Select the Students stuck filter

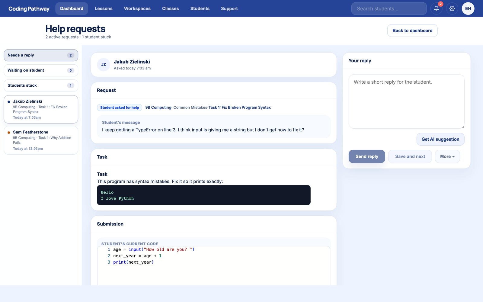tap(41, 85)
